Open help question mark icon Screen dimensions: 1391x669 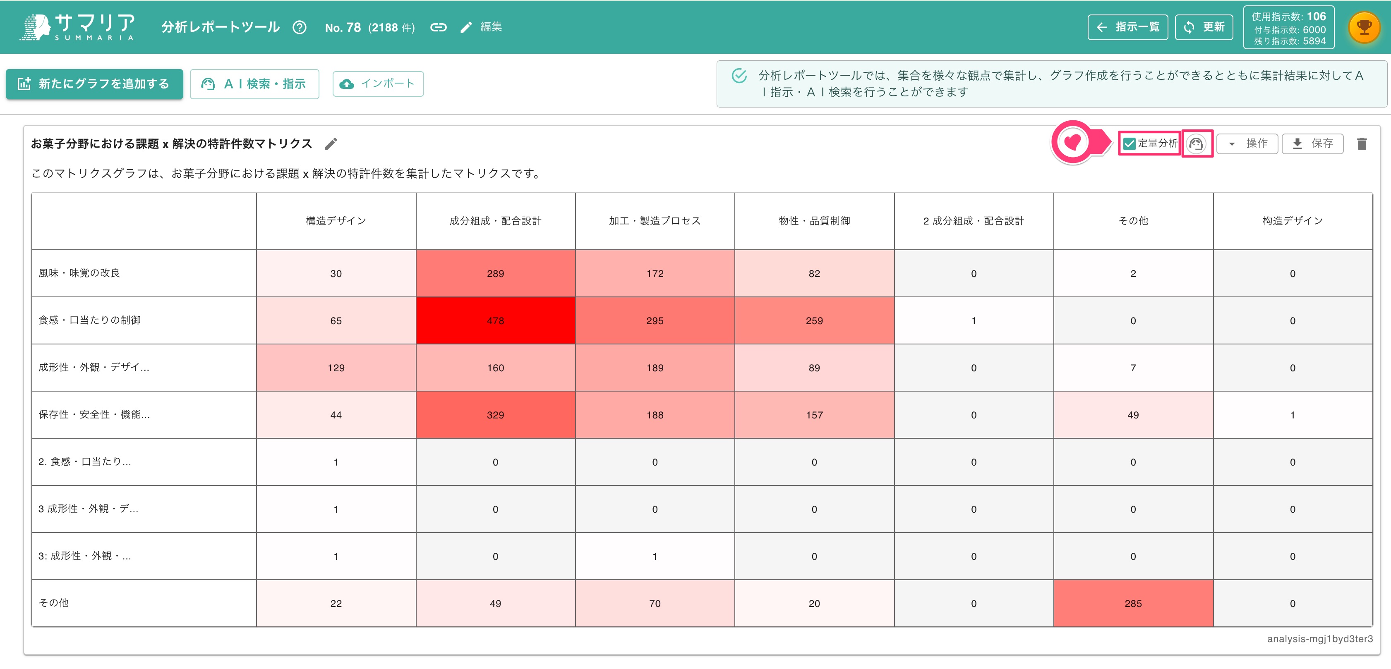pyautogui.click(x=299, y=28)
